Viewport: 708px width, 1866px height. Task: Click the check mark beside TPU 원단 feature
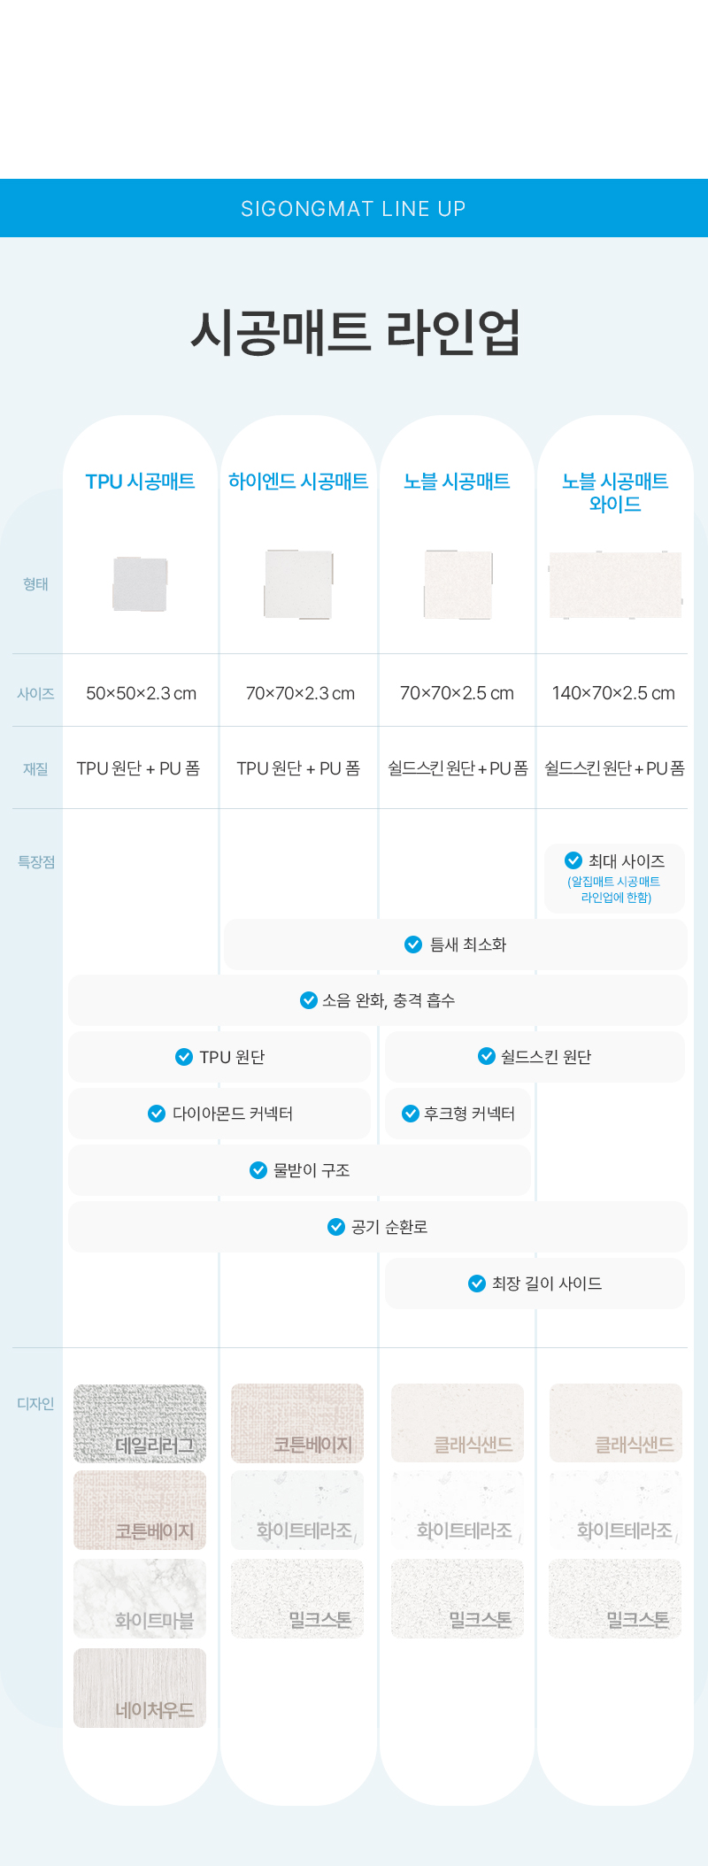click(184, 1057)
